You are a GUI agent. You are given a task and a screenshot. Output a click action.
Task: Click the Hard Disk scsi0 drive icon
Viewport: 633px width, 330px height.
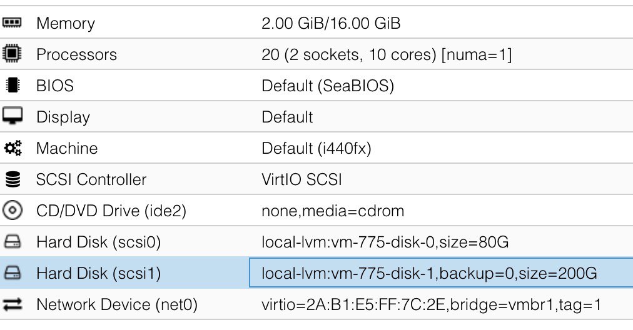13,242
